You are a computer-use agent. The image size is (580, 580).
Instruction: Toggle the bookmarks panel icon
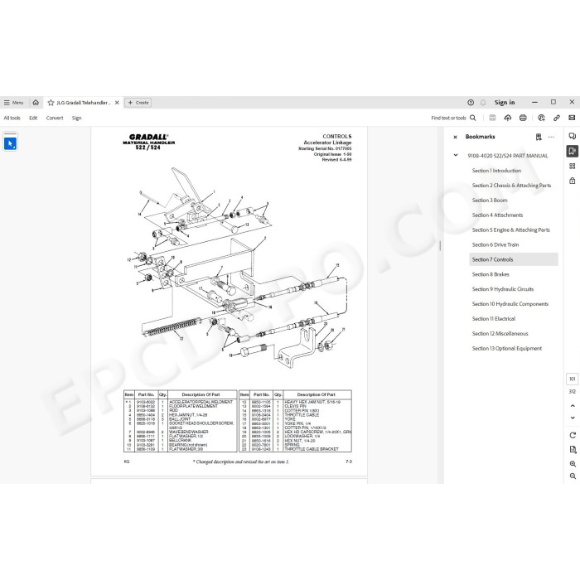[x=573, y=151]
